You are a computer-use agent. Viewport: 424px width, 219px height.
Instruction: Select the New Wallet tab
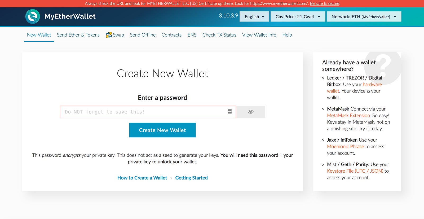pos(39,35)
